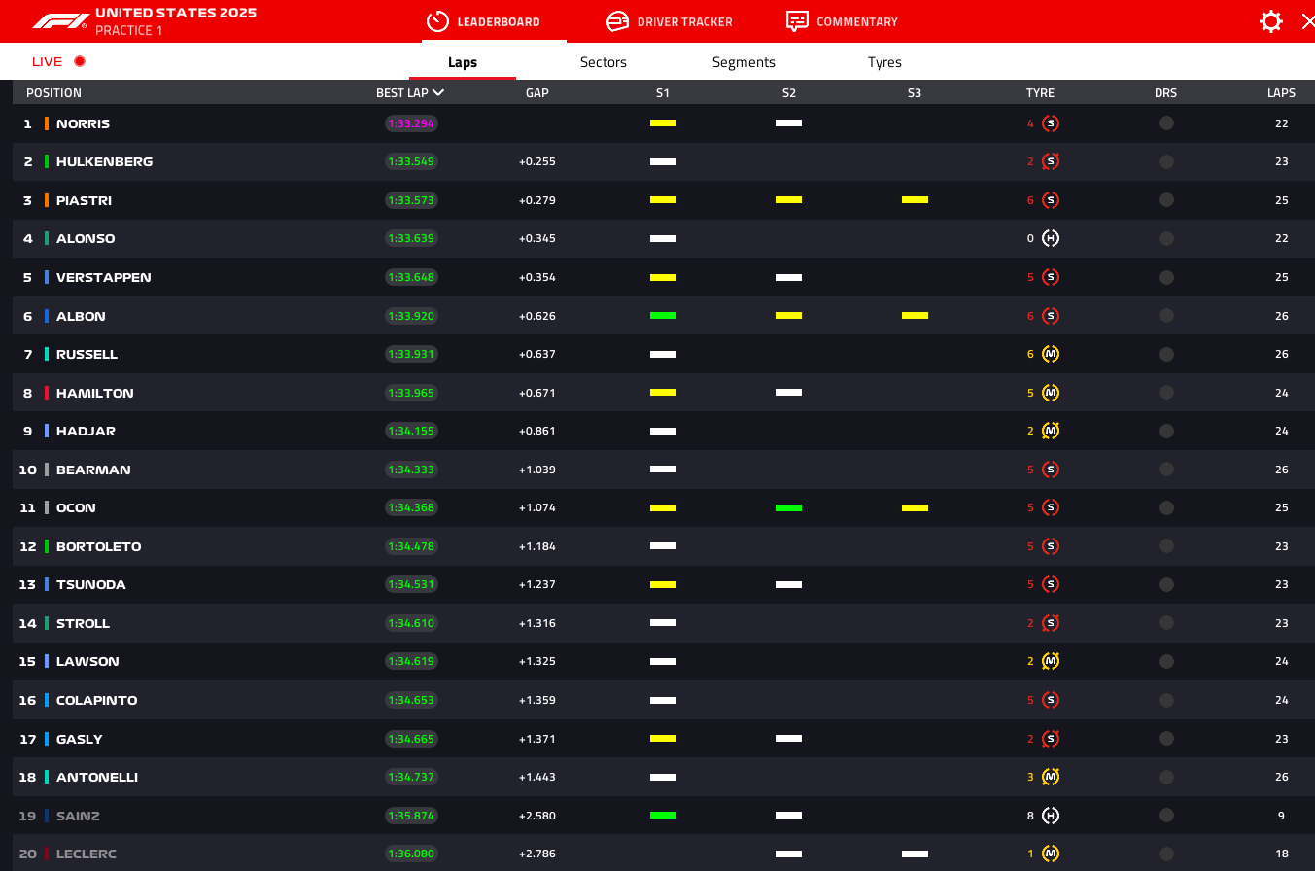The image size is (1315, 871).
Task: Click Norris's orange team color bar
Action: [47, 123]
